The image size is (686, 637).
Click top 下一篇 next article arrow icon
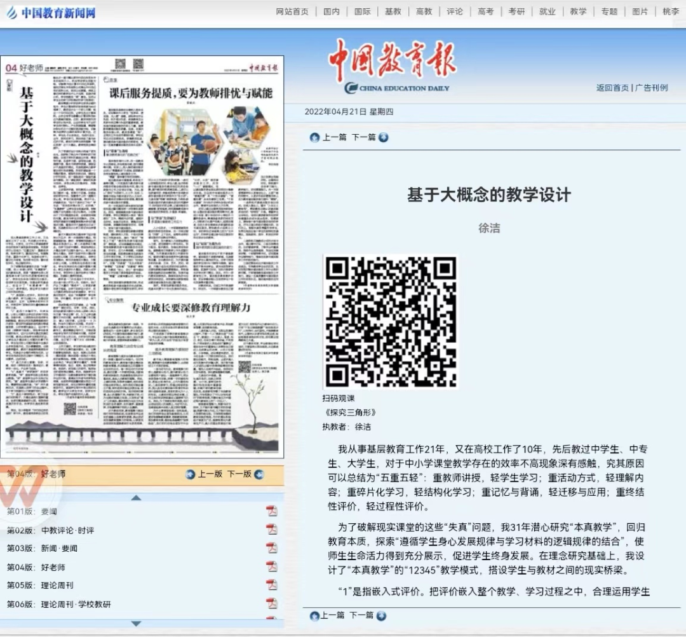(x=383, y=137)
